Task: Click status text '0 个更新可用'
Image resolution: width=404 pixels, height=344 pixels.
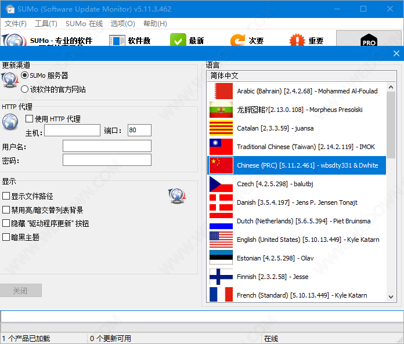Action: pos(110,338)
